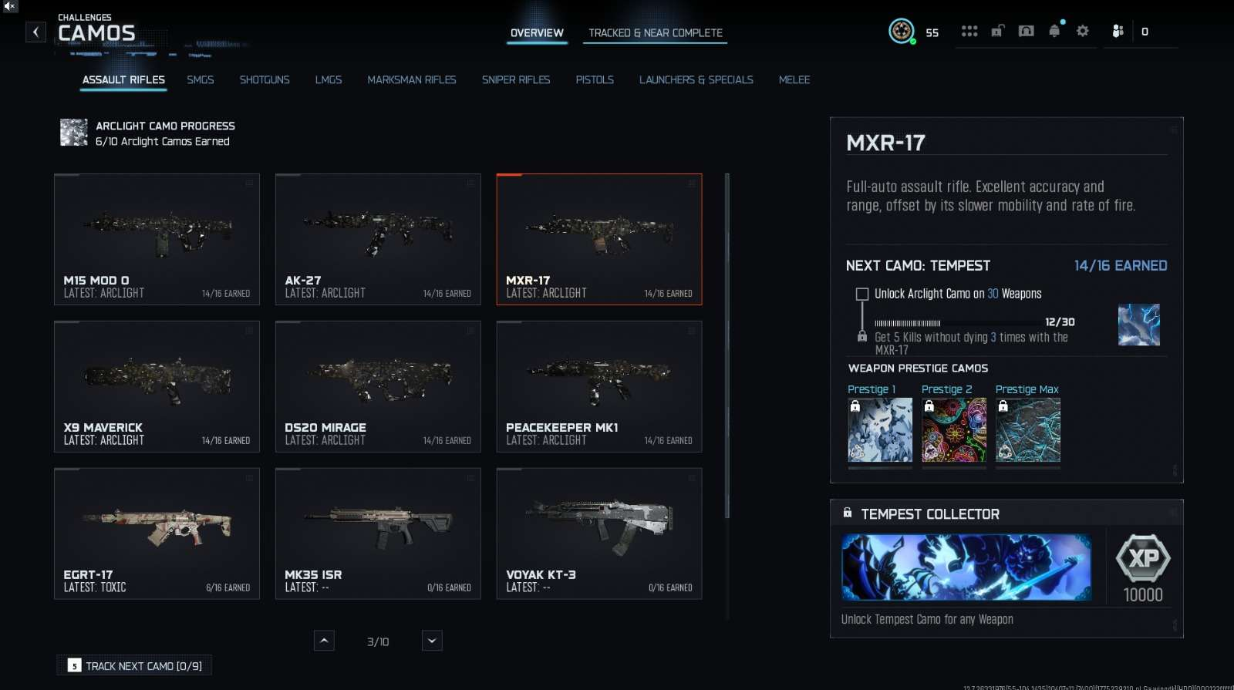Select the Assault Rifles category
The height and width of the screenshot is (690, 1234).
pos(123,80)
